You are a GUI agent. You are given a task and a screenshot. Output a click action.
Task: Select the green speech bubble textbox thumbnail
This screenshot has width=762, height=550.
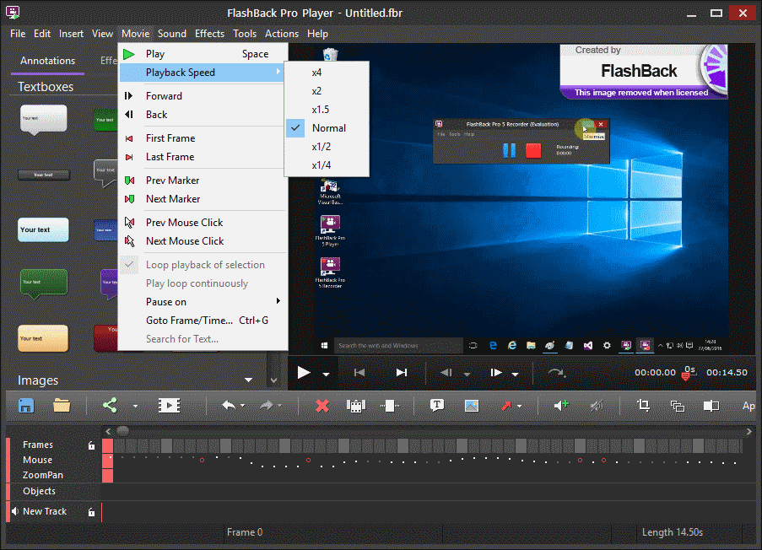43,283
